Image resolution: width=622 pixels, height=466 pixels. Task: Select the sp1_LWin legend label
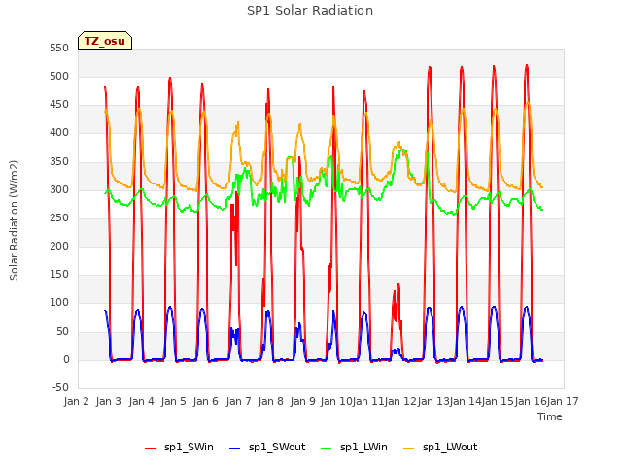click(x=363, y=447)
